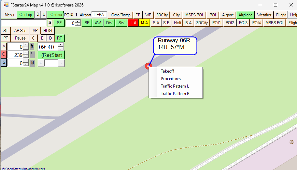Click the D button next to On Top
This screenshot has width=297, height=170.
(38, 14)
